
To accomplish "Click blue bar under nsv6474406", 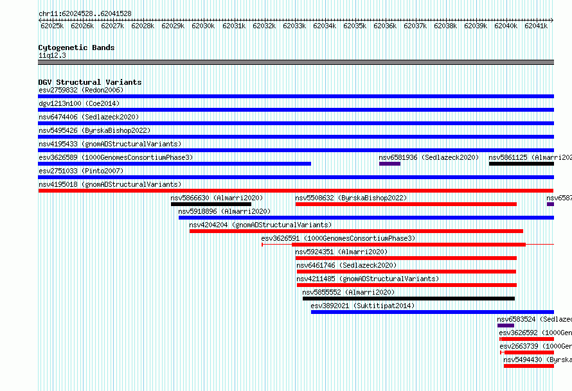I will point(296,123).
